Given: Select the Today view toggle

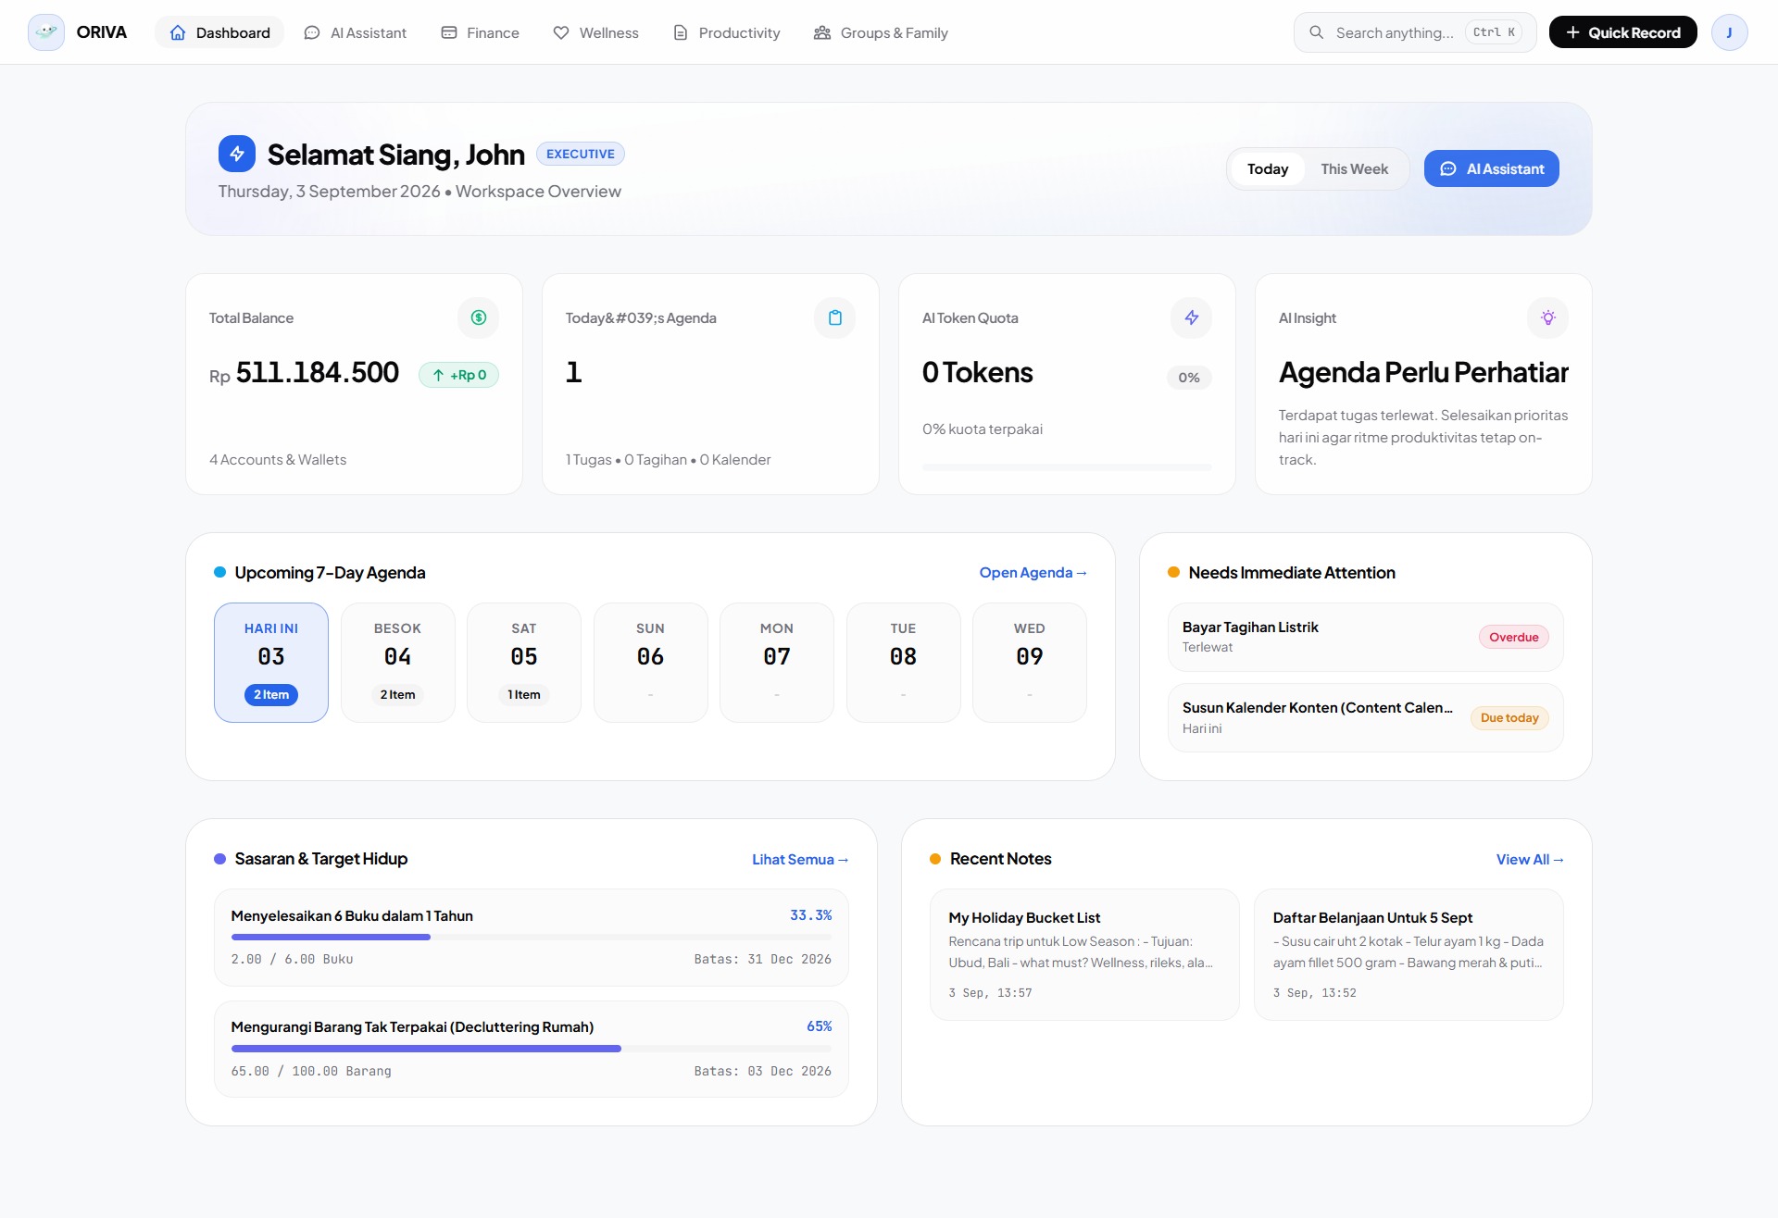Looking at the screenshot, I should (1267, 168).
